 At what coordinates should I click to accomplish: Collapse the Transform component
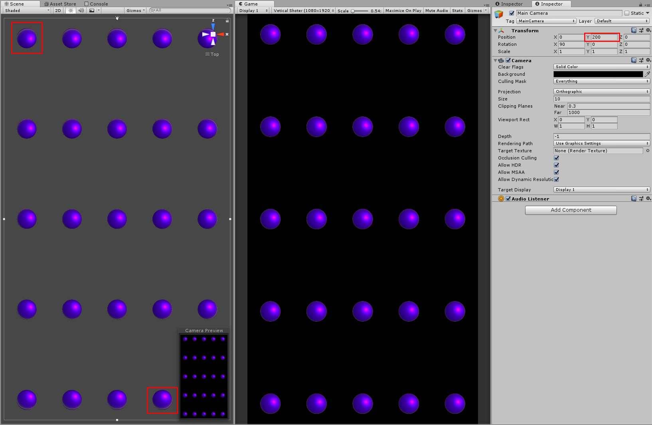pos(496,30)
